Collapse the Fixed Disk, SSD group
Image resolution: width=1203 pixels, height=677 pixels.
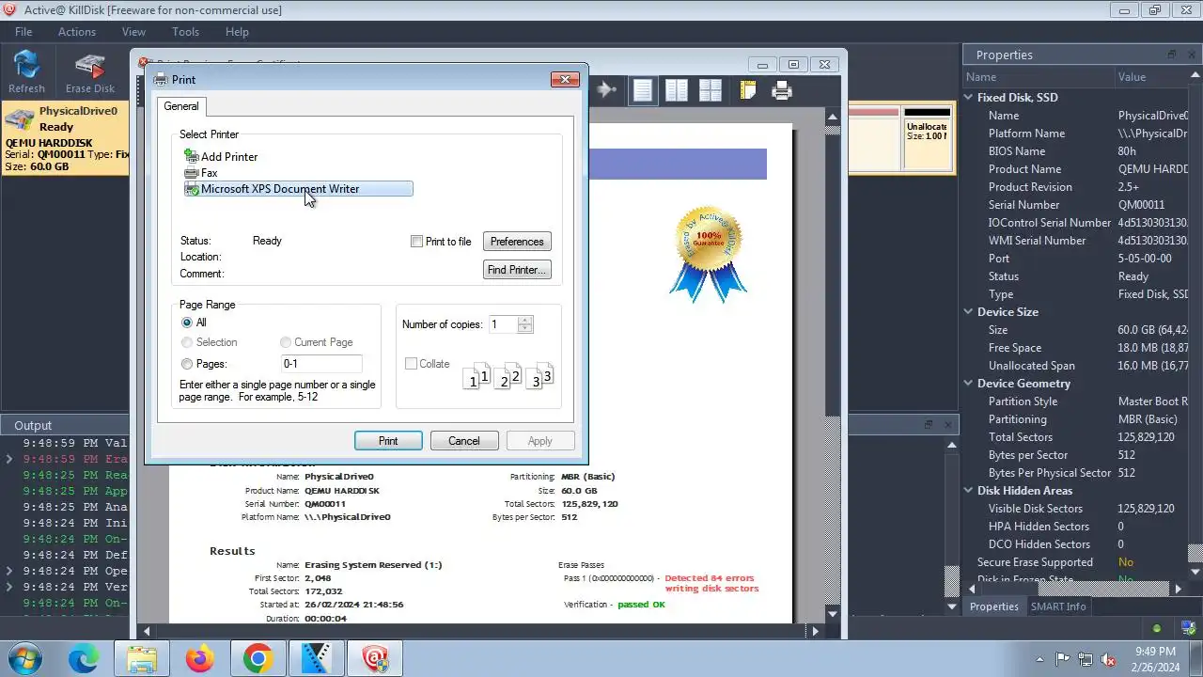coord(969,98)
